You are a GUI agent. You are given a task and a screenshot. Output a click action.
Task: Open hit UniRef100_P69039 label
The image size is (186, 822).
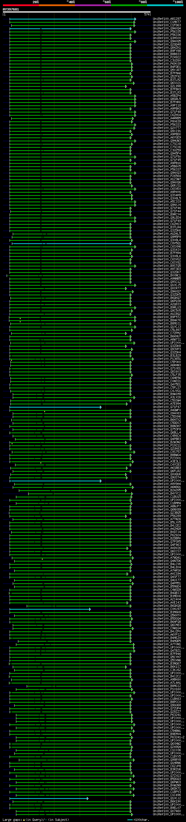[167, 64]
